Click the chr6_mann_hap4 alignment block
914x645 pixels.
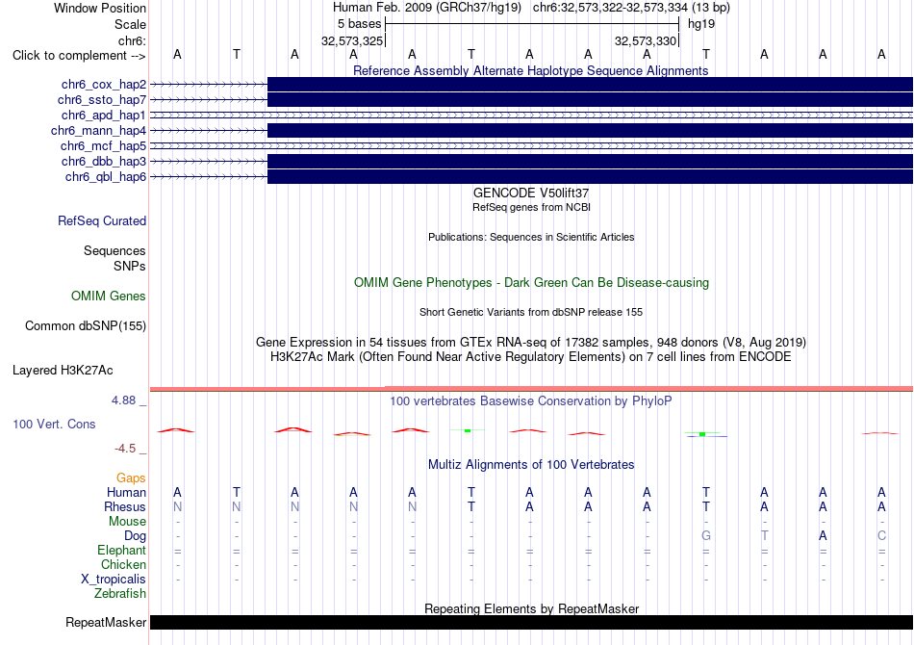coord(590,131)
